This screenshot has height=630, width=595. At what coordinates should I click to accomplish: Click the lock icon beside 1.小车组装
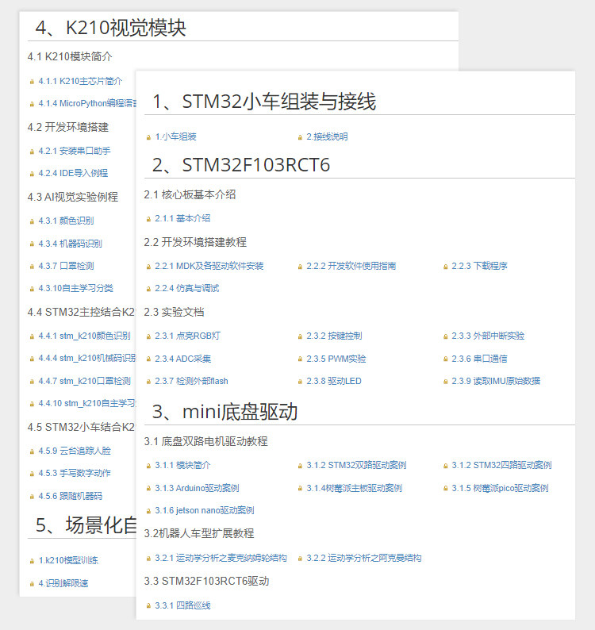pos(148,137)
